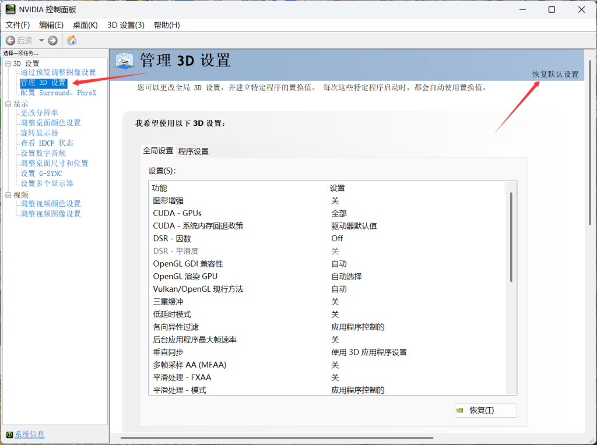597x445 pixels.
Task: Select 调整视频颜色设置 in tree
Action: click(51, 204)
